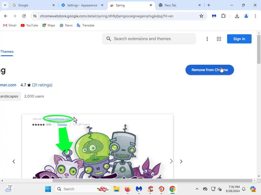Image resolution: width=261 pixels, height=195 pixels.
Task: Close the Google tab
Action: click(x=54, y=5)
